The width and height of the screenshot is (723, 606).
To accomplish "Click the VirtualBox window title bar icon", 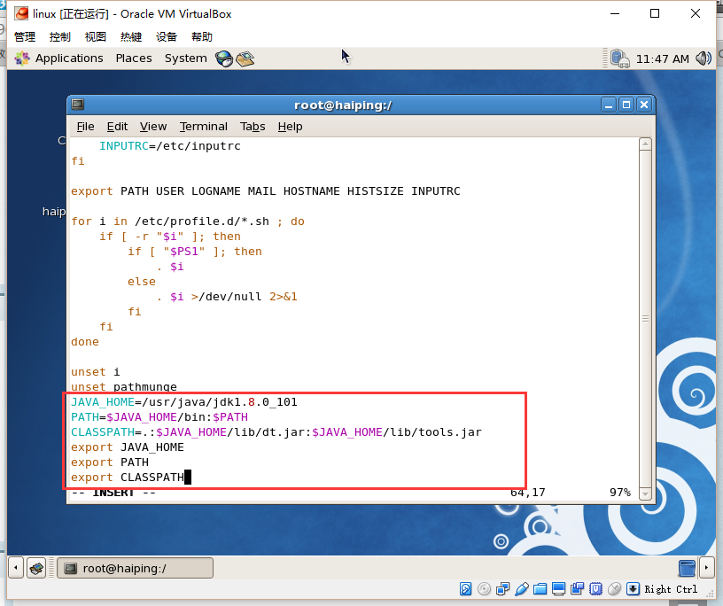I will click(x=21, y=13).
